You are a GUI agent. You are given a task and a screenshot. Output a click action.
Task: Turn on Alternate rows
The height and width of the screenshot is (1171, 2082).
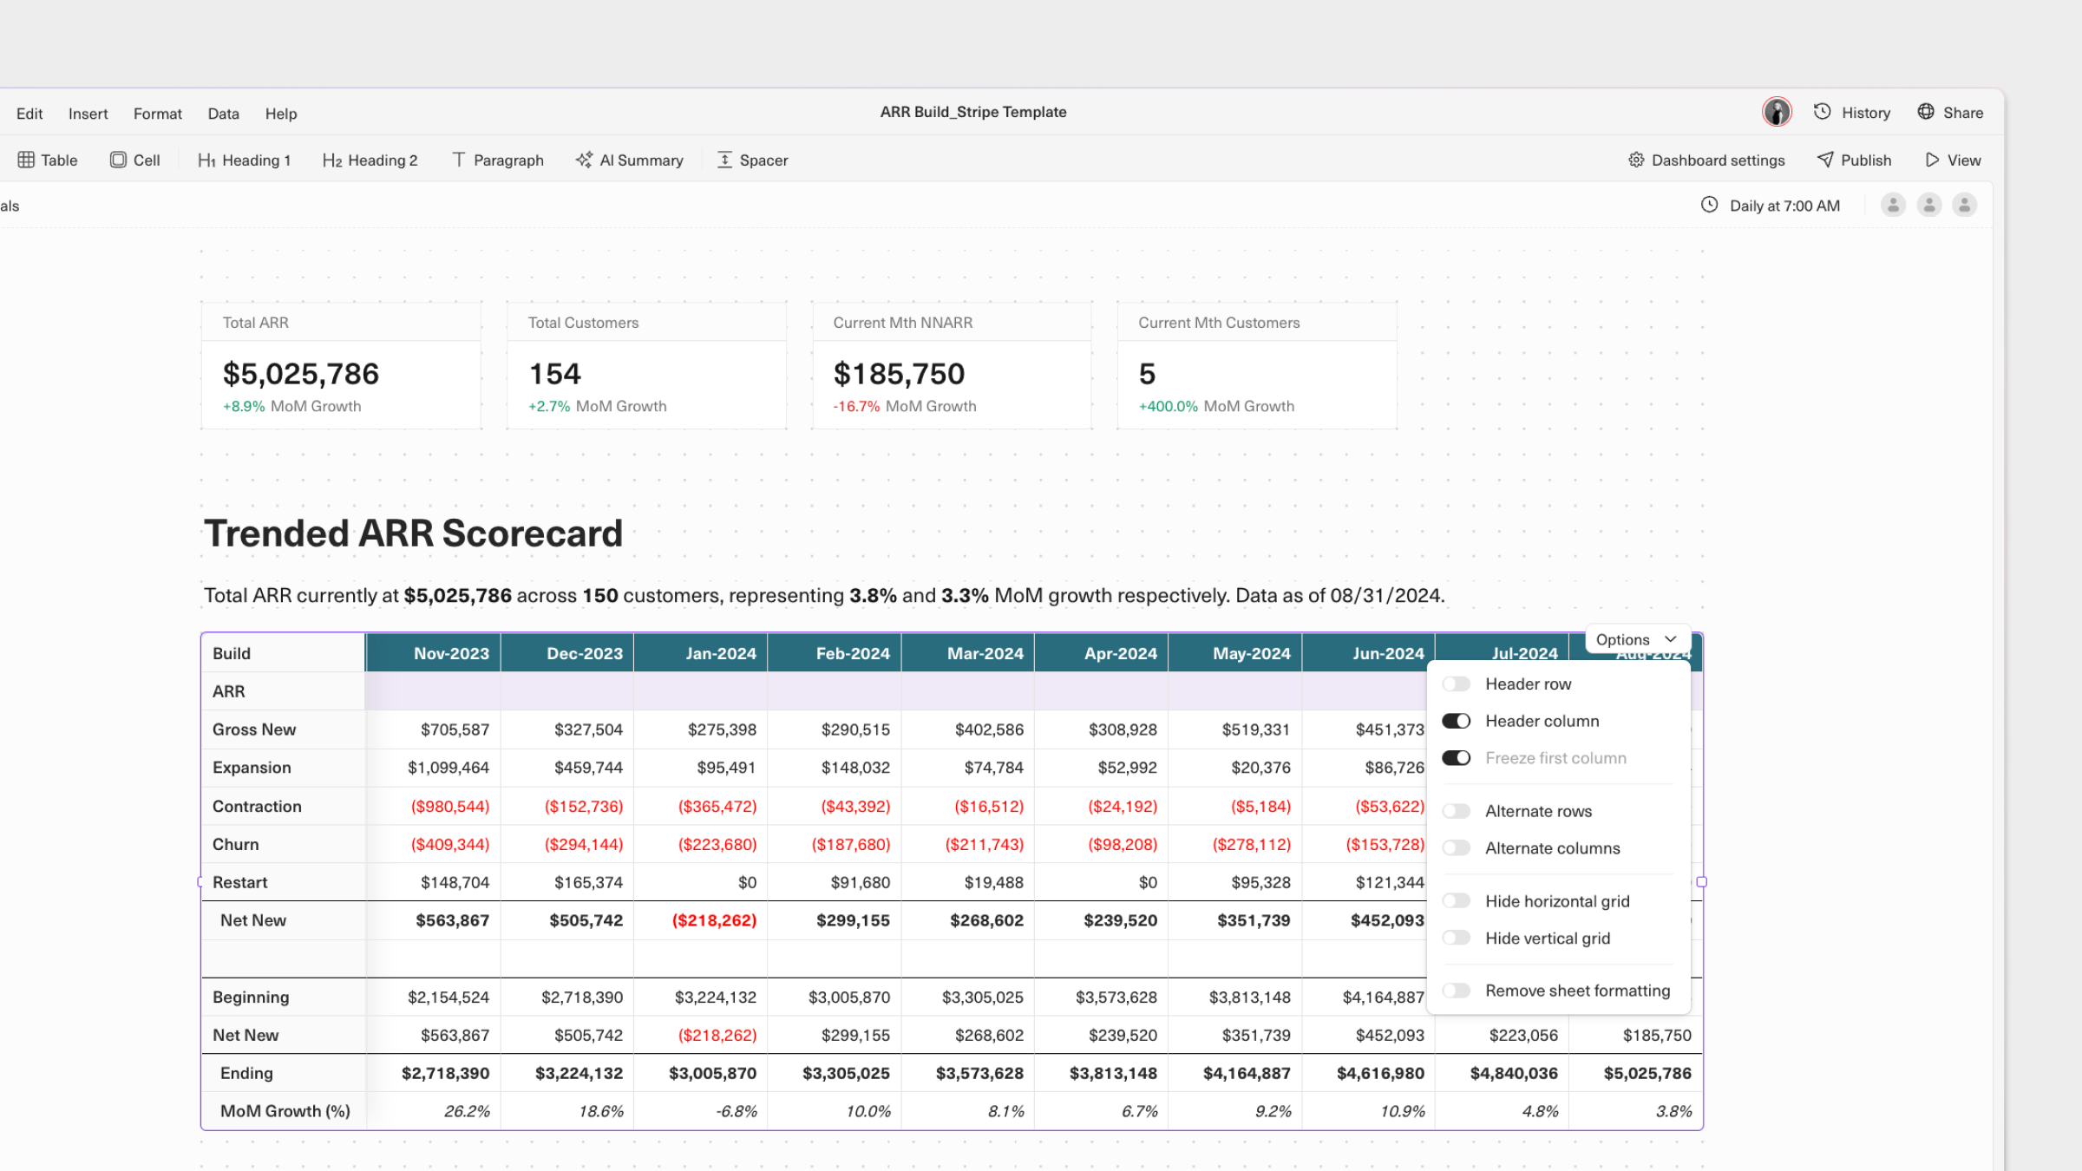pyautogui.click(x=1457, y=812)
